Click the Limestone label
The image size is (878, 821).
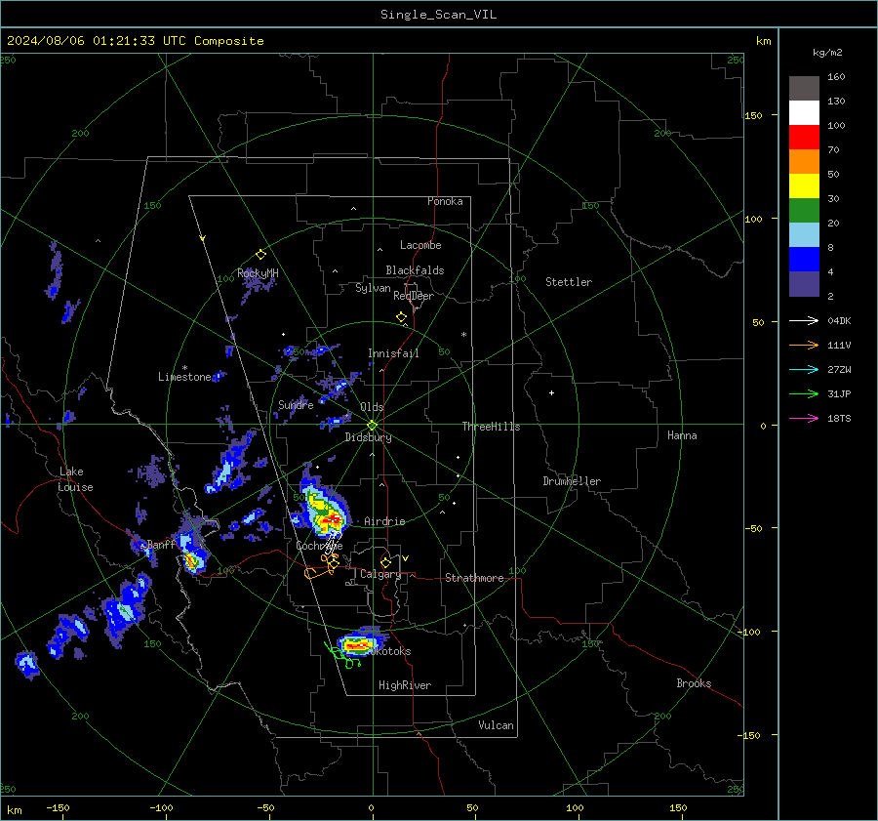pyautogui.click(x=184, y=377)
